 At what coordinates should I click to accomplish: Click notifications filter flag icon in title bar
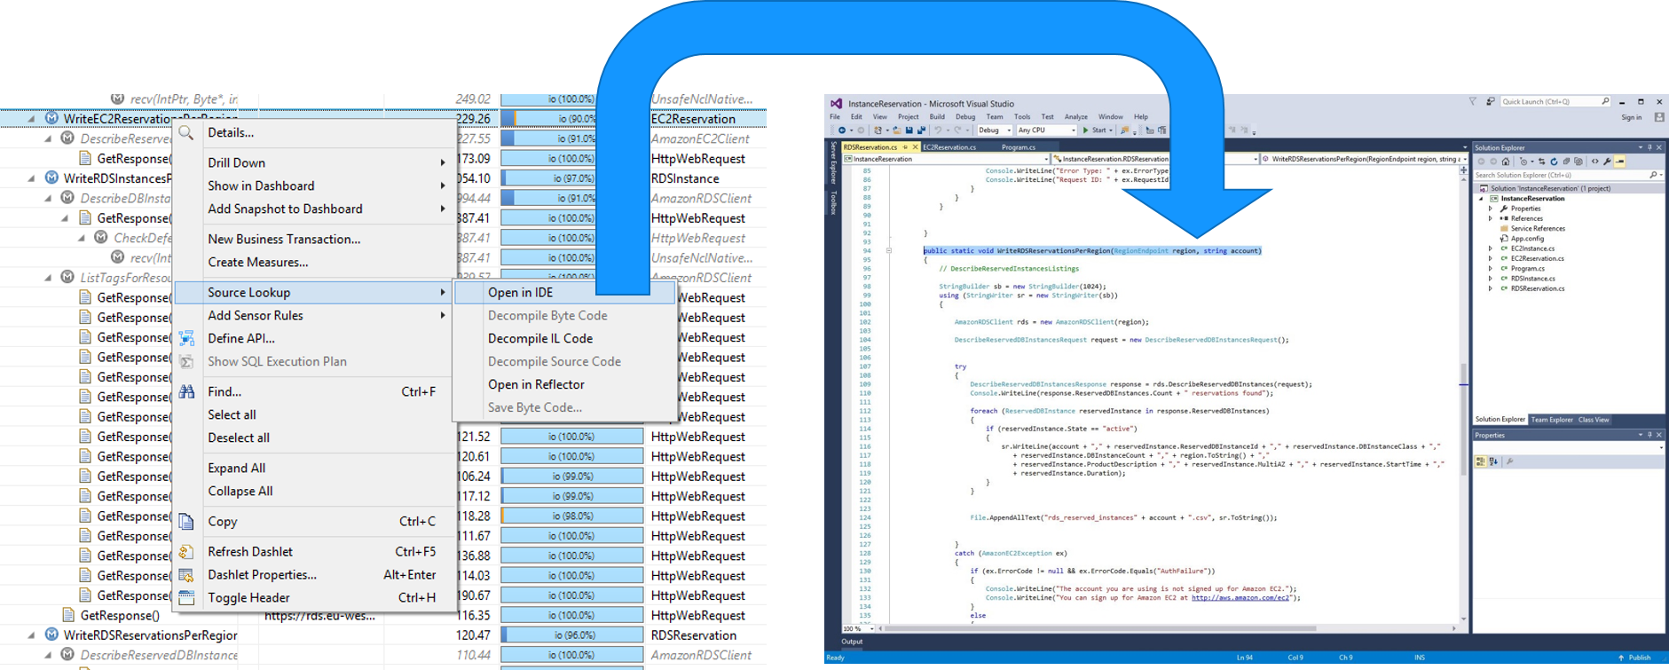click(x=1473, y=102)
